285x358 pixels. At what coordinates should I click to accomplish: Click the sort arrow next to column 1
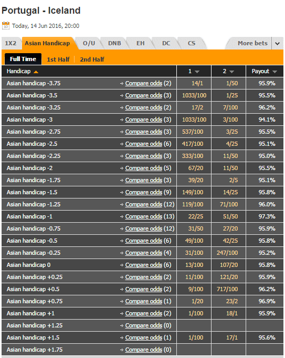[197, 72]
